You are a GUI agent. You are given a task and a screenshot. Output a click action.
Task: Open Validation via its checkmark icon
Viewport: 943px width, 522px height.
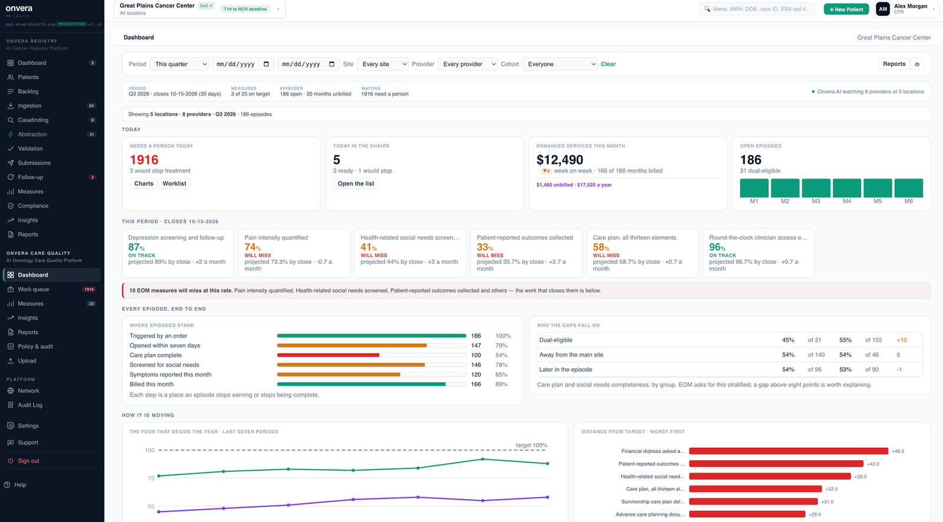click(11, 148)
